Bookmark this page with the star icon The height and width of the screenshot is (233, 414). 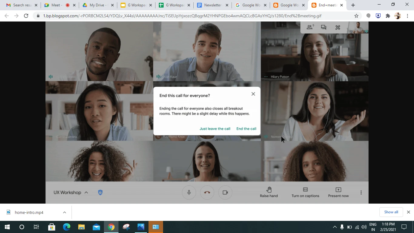(356, 15)
